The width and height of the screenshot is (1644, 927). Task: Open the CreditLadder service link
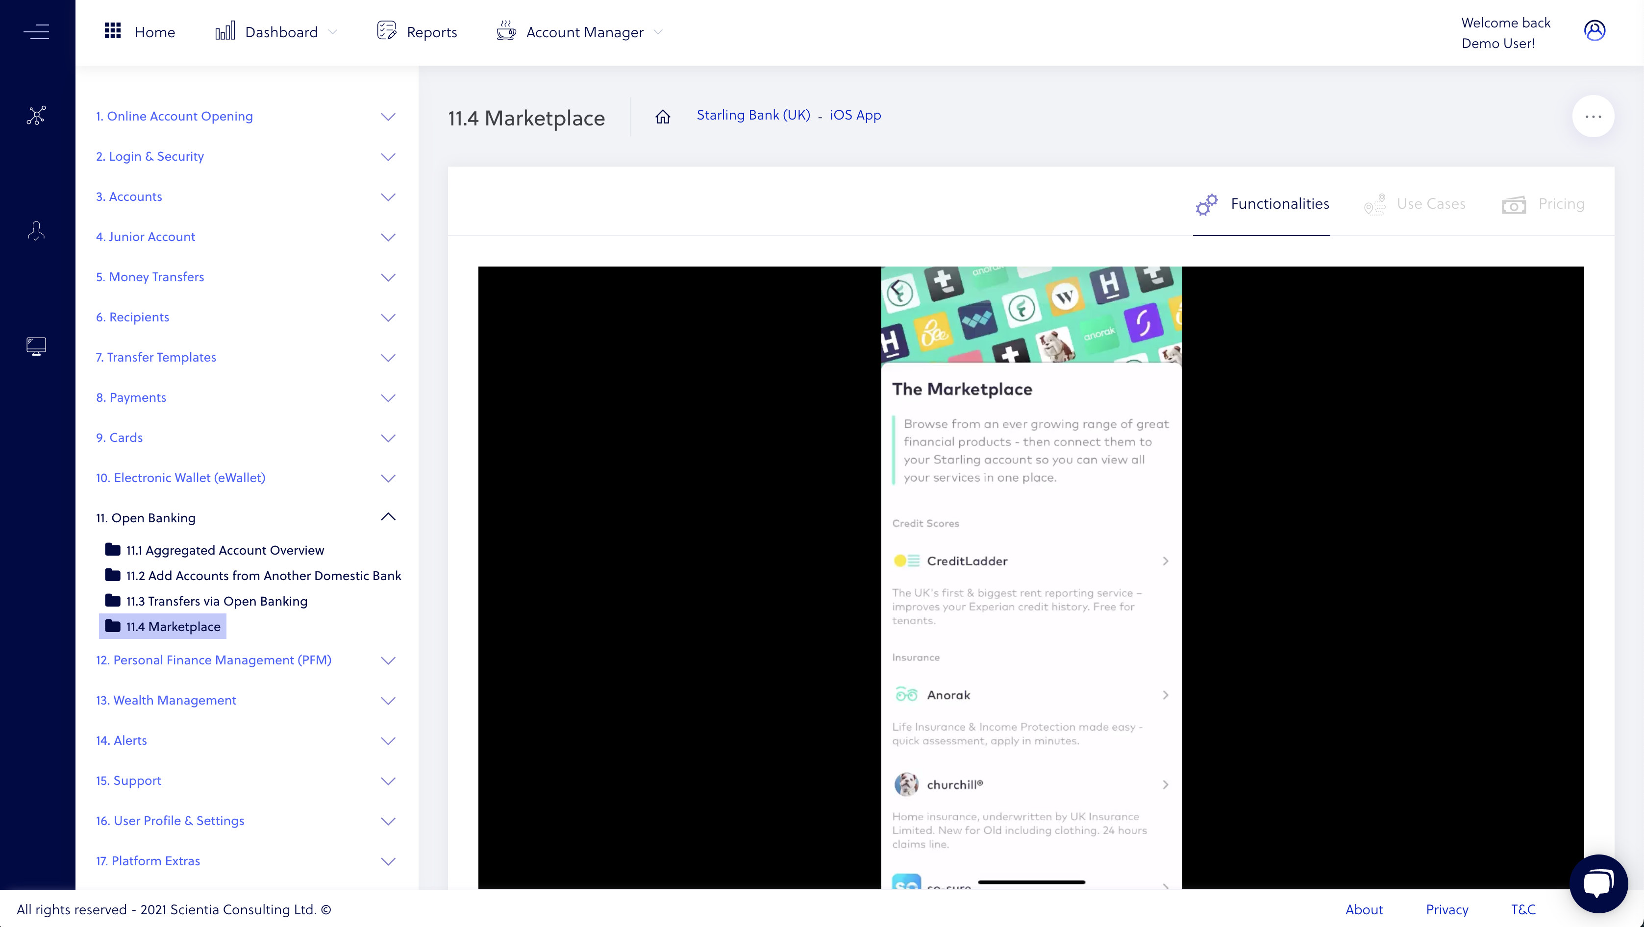1031,560
